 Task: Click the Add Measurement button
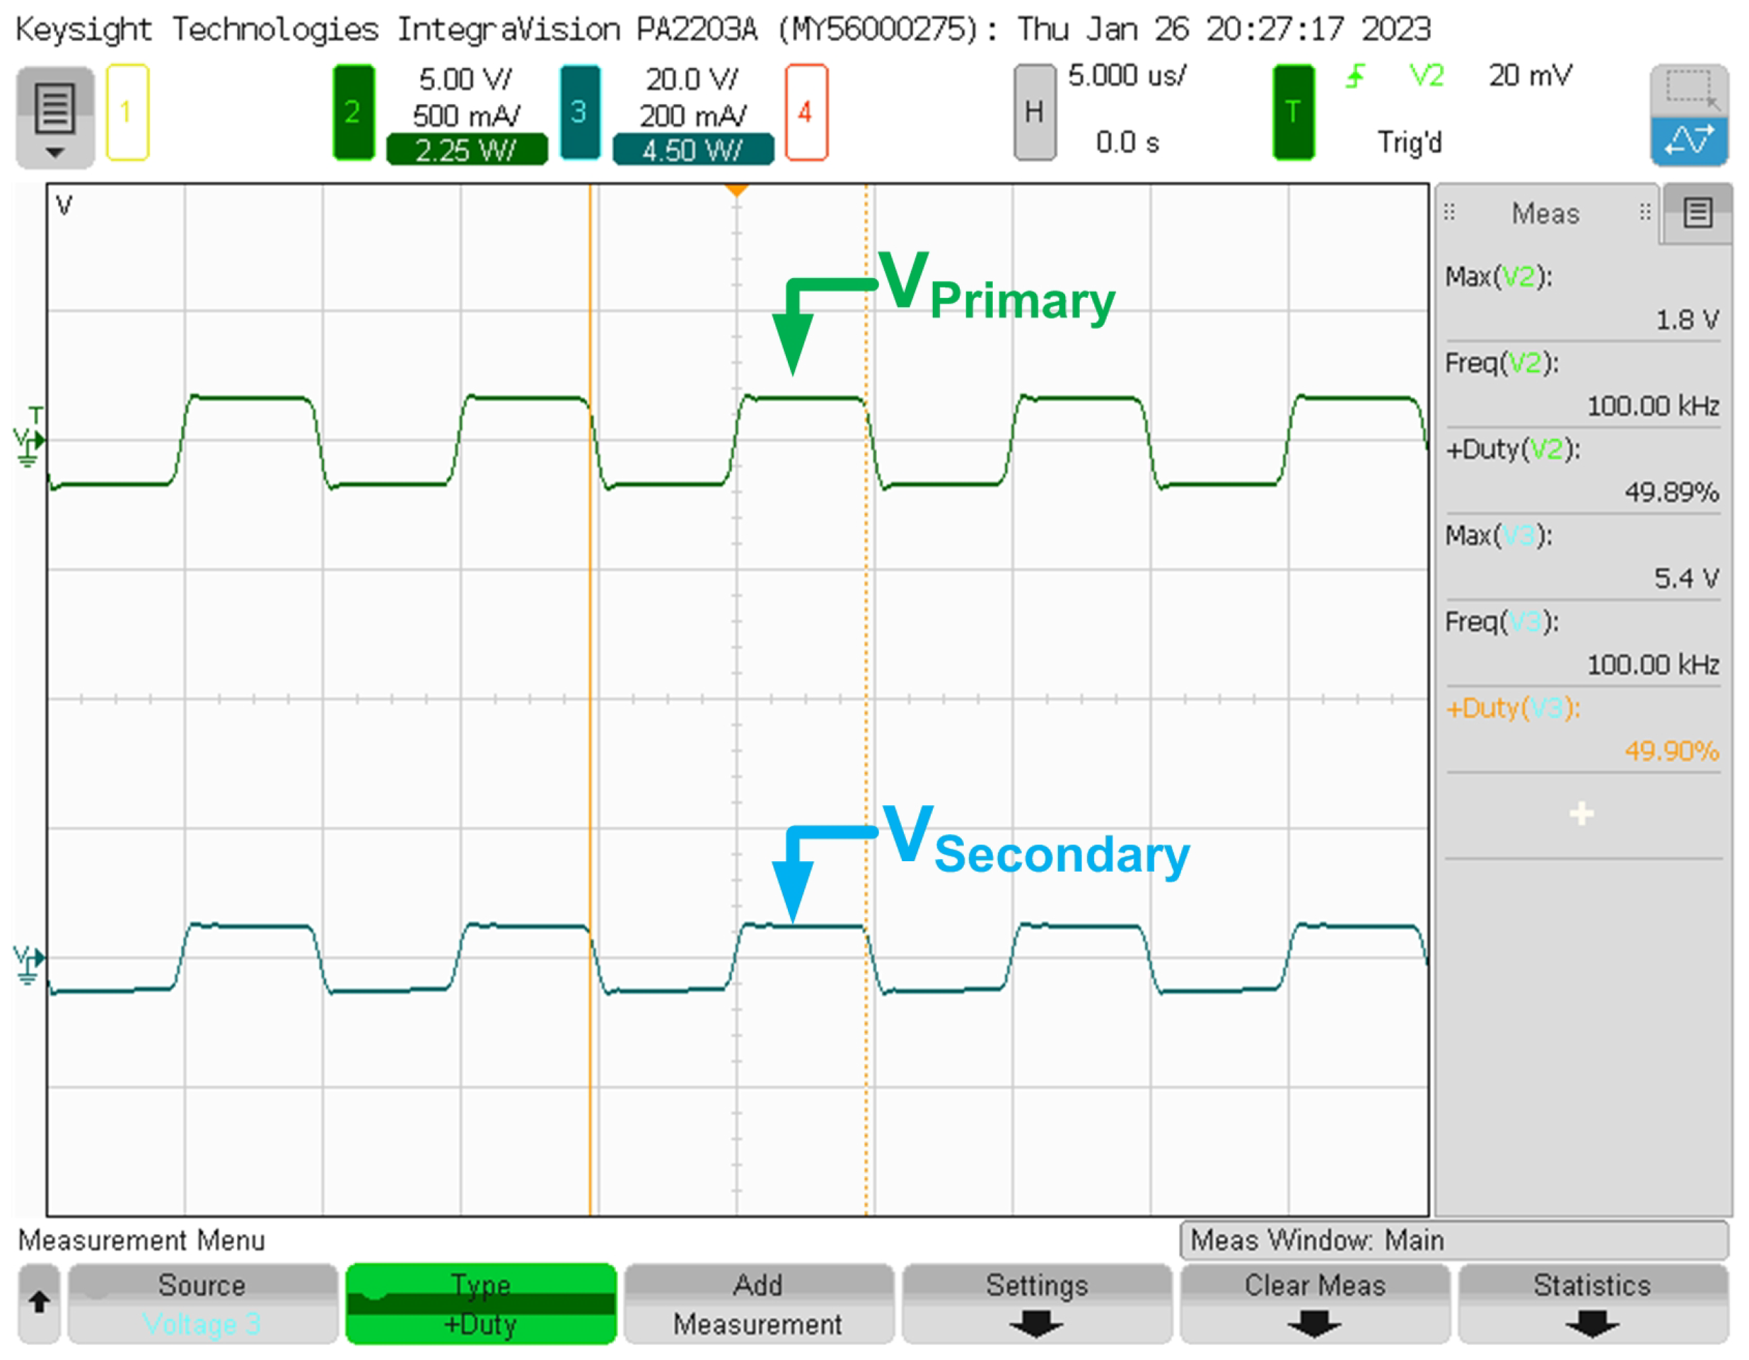[758, 1303]
